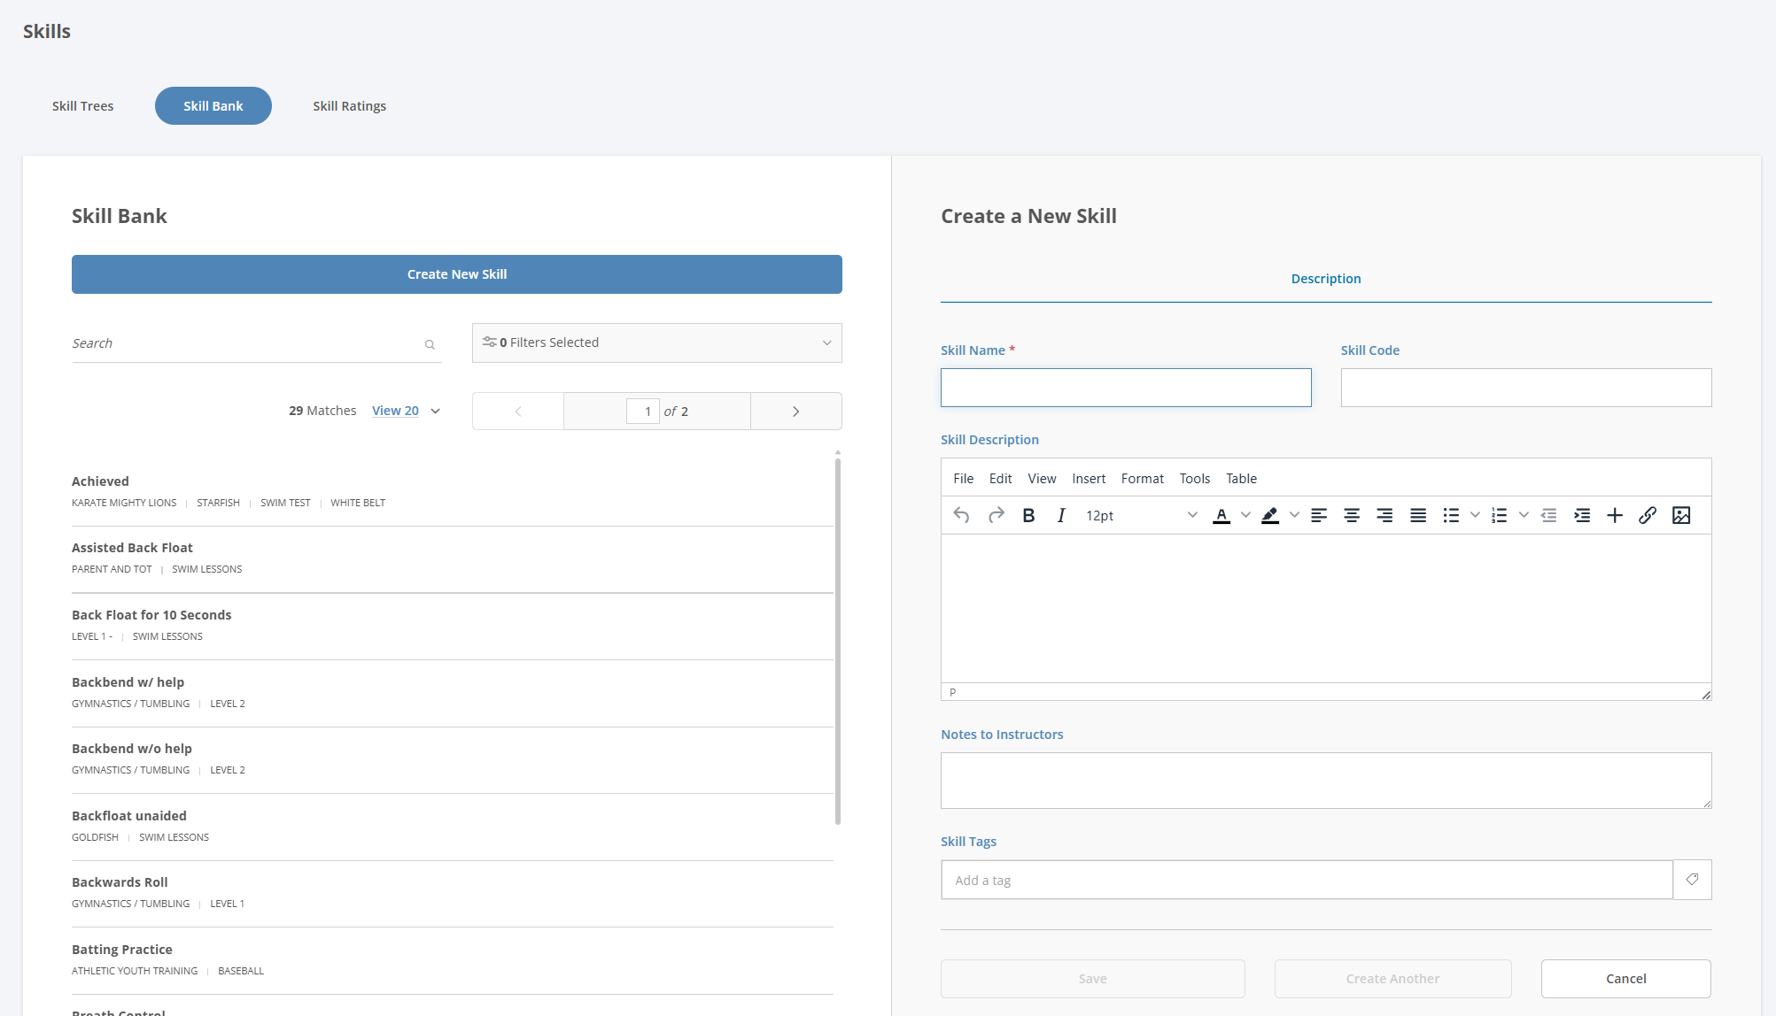Click in the Notes to Instructors textarea
This screenshot has height=1016, width=1776.
pyautogui.click(x=1326, y=781)
